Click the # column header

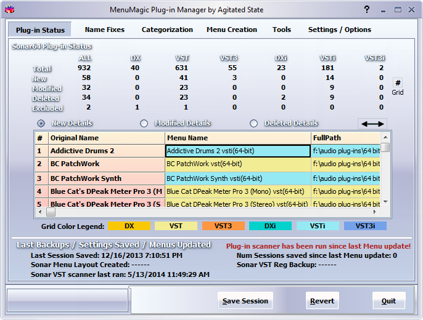point(41,138)
